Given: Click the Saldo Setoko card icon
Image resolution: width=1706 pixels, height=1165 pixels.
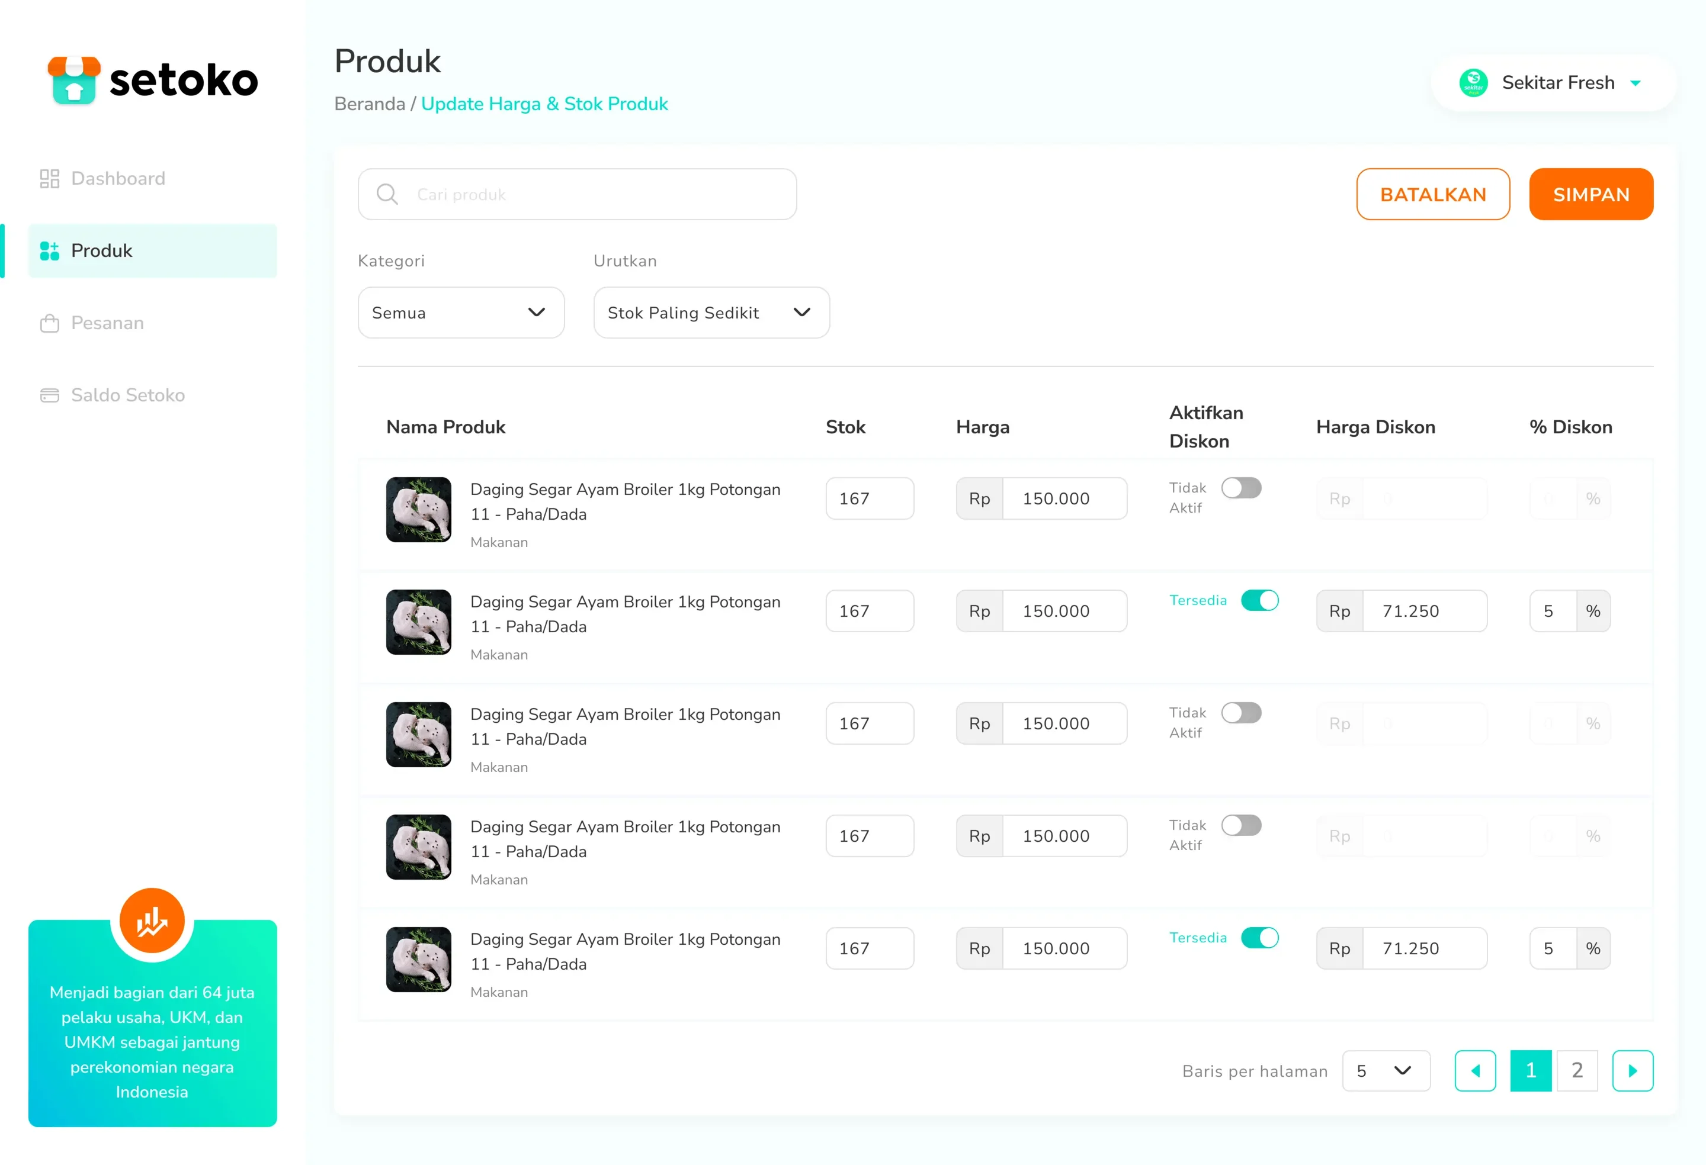Looking at the screenshot, I should coord(49,395).
